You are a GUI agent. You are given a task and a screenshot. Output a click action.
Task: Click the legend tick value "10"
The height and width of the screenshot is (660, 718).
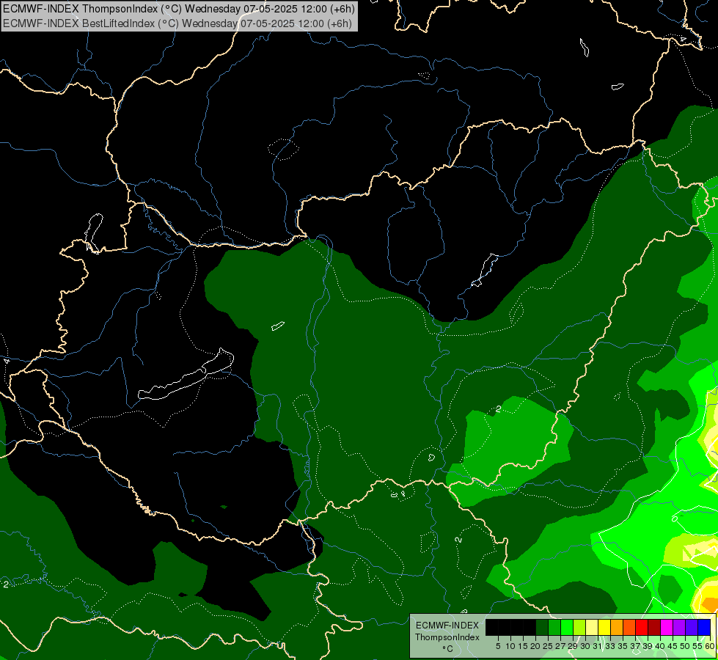[510, 646]
